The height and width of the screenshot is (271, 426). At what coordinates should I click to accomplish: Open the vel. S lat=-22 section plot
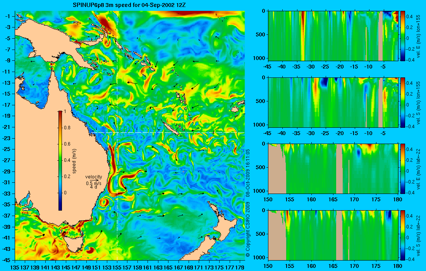333,235
